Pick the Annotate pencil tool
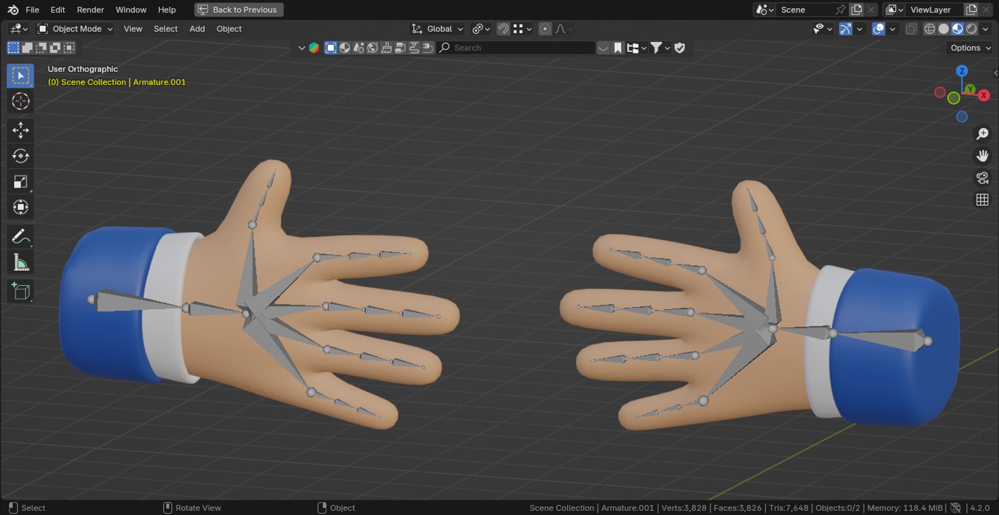The width and height of the screenshot is (999, 515). [20, 237]
